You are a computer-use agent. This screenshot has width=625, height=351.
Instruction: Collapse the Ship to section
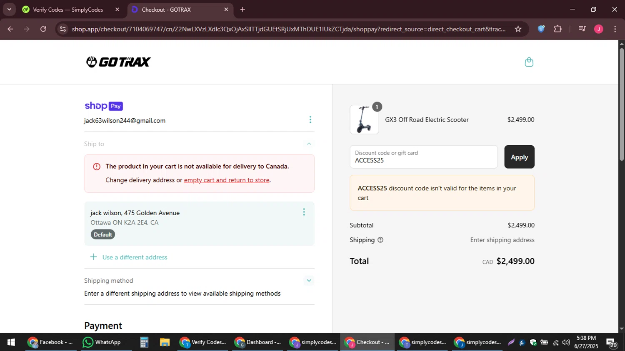coord(309,144)
